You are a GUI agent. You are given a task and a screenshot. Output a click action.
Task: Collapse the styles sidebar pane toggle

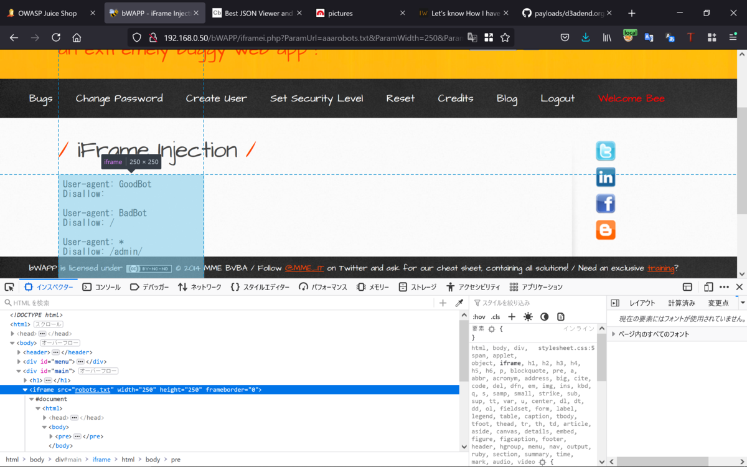(615, 303)
